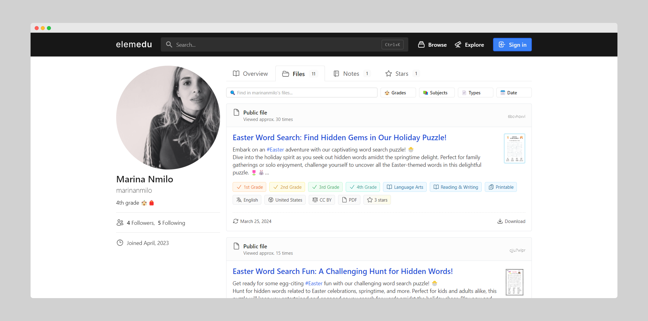
Task: Click the green maximize window button
Action: click(49, 28)
